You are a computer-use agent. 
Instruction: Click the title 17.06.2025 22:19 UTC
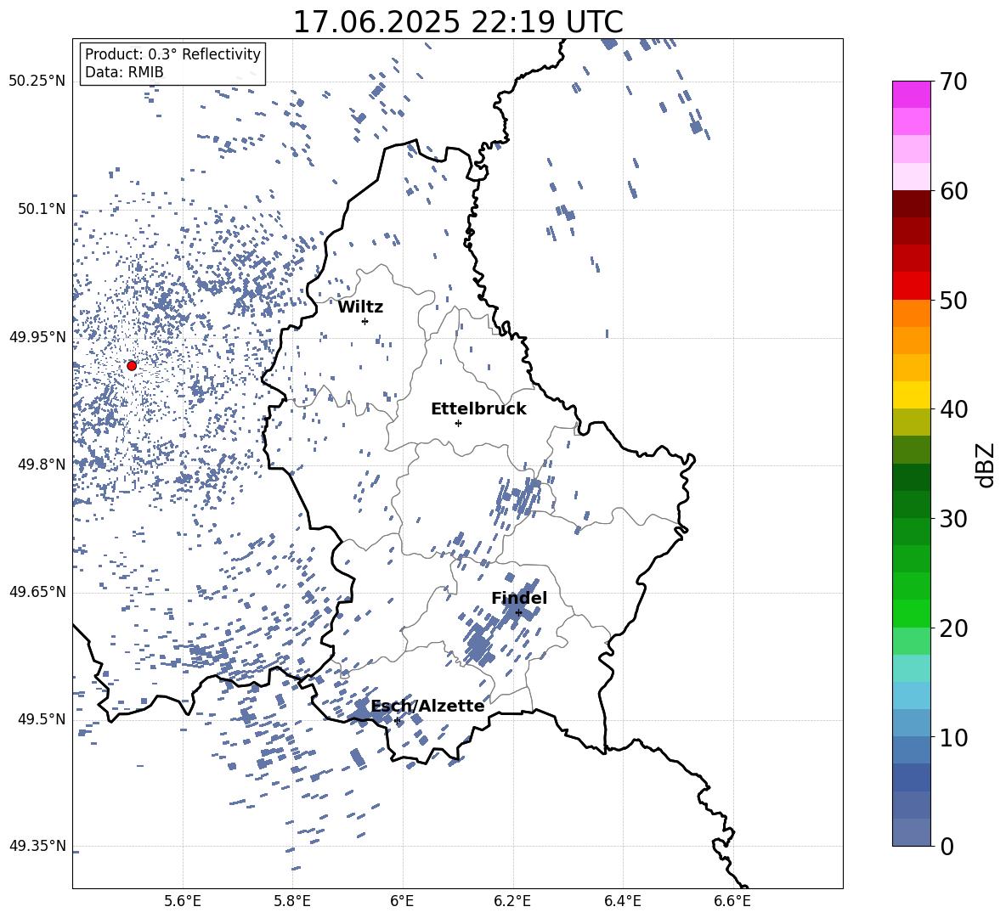click(458, 22)
